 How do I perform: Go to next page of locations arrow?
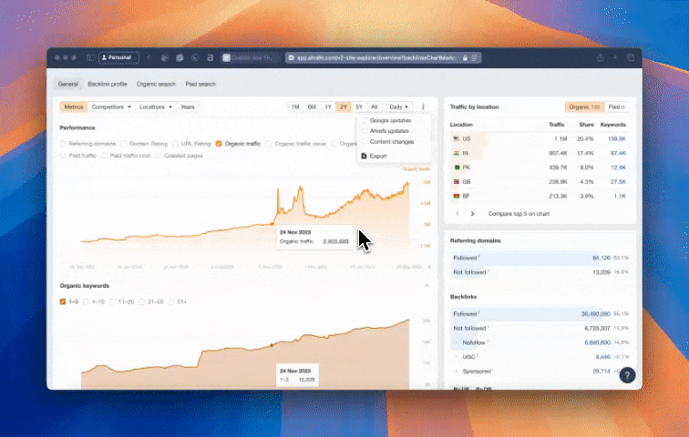472,213
